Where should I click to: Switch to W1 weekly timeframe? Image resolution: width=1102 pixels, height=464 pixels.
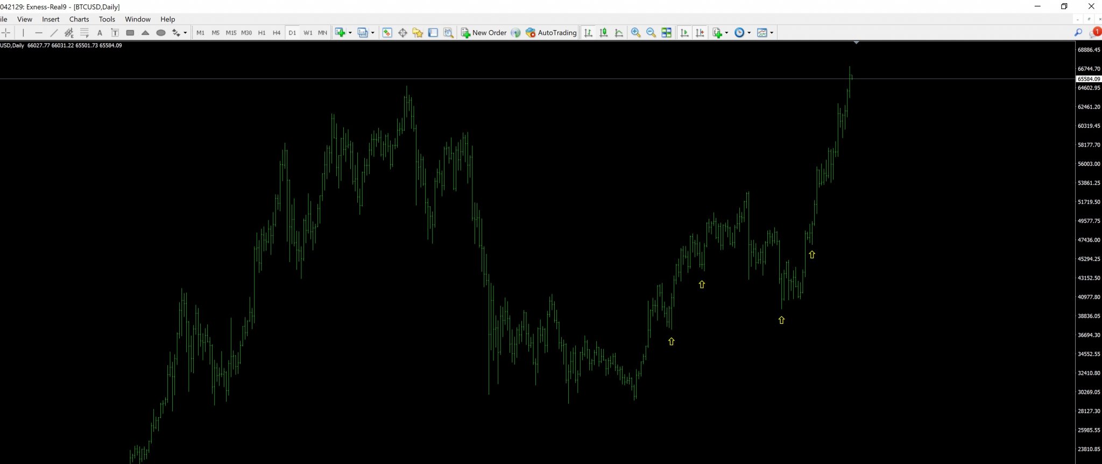[x=308, y=33]
